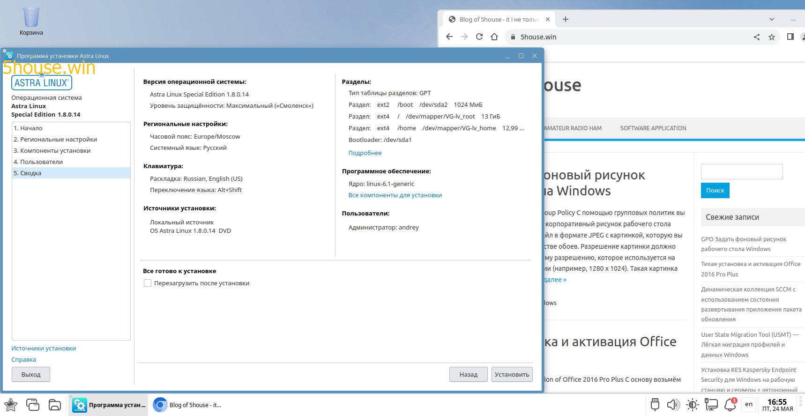
Task: Open Установка KES Kaspersky Endpoint post link
Action: [x=749, y=379]
